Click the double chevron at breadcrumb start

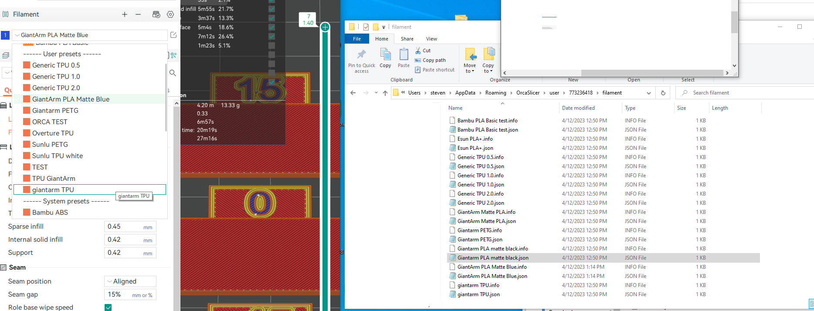tap(404, 93)
